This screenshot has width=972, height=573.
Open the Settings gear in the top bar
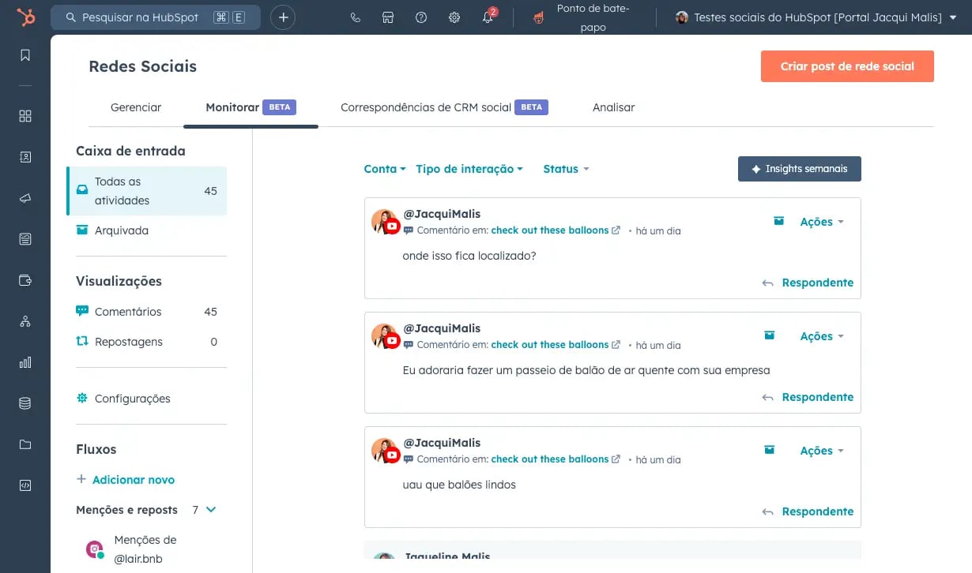pos(454,17)
